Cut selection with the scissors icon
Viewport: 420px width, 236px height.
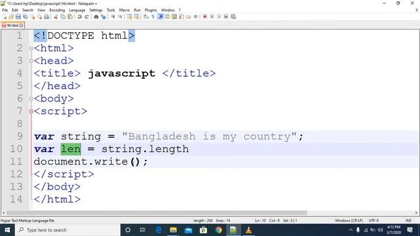point(56,17)
